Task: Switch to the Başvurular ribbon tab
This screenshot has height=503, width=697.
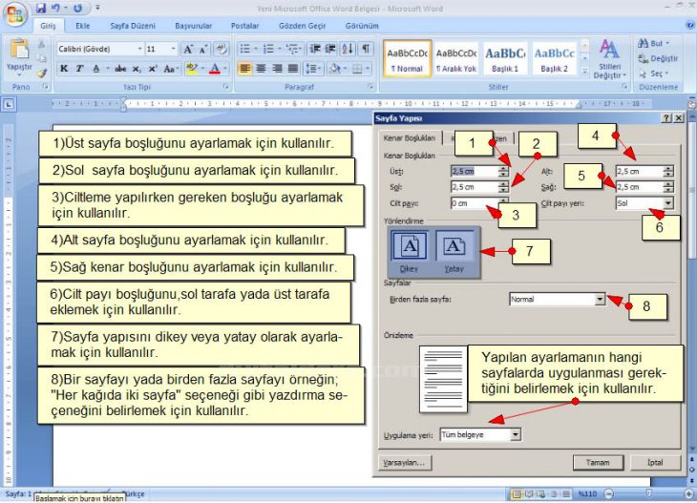Action: coord(194,26)
